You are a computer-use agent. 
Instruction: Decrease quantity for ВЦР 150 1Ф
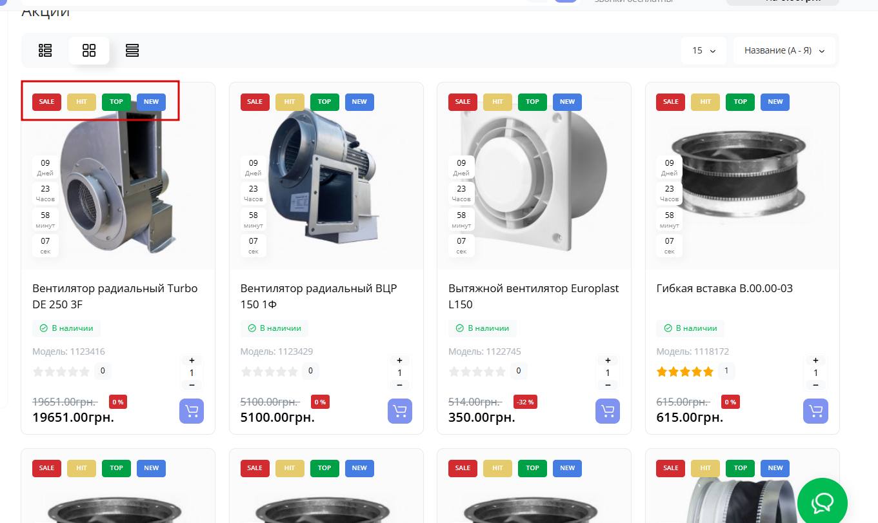tap(399, 385)
